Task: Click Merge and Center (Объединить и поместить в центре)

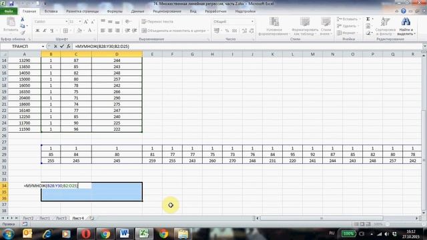Action: pyautogui.click(x=175, y=31)
